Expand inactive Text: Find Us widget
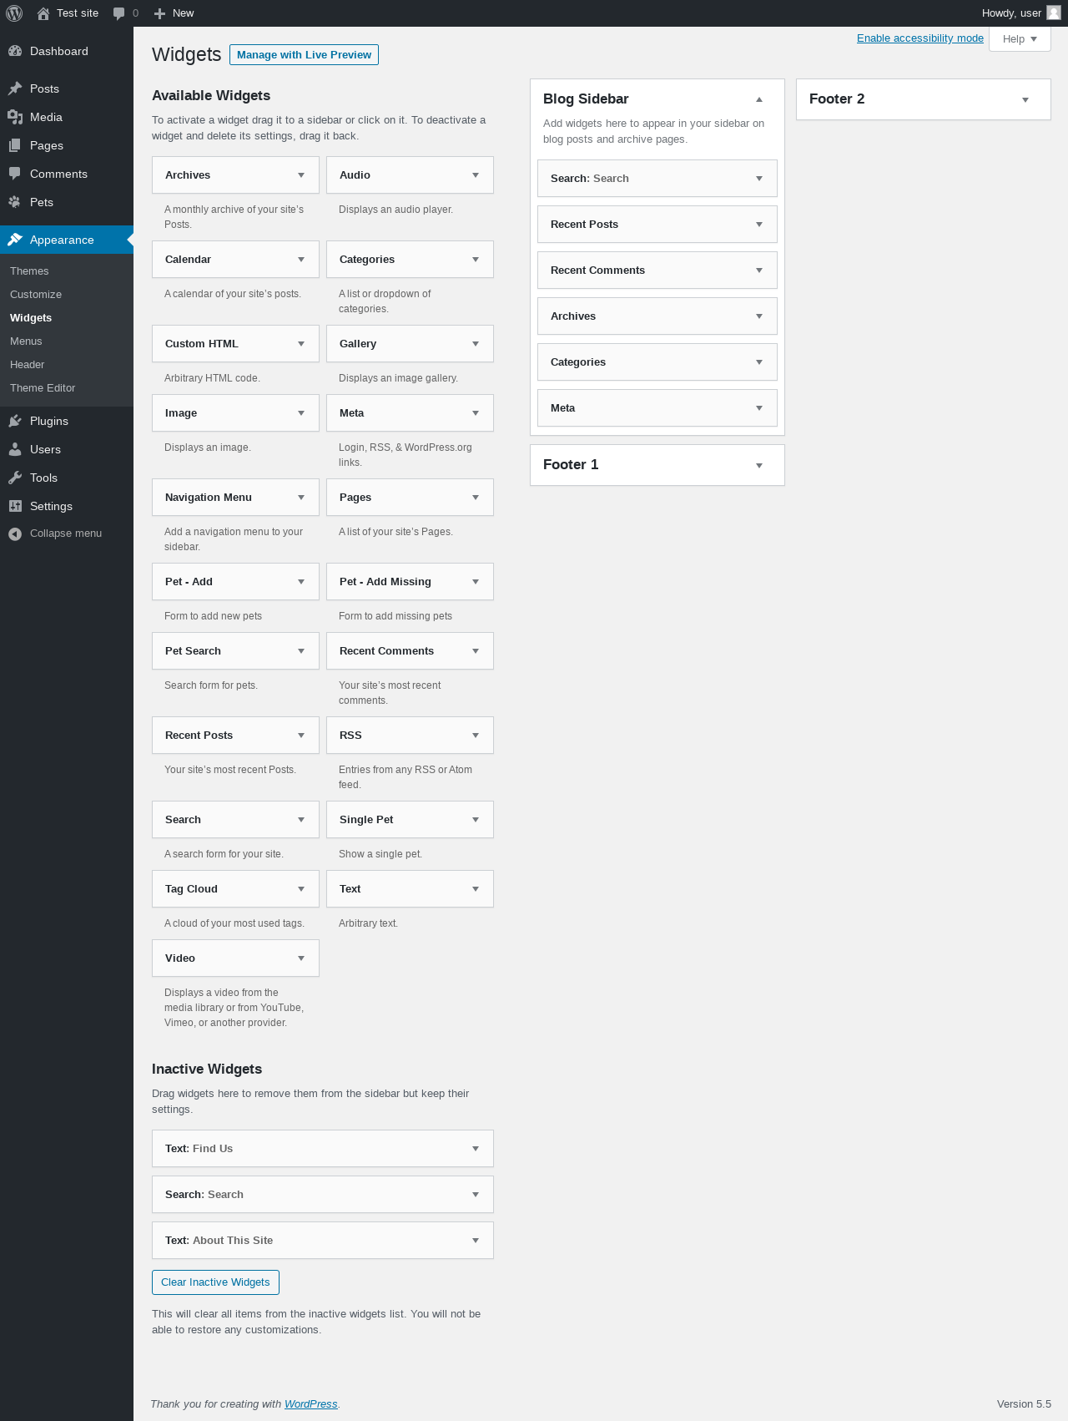1068x1421 pixels. [476, 1149]
